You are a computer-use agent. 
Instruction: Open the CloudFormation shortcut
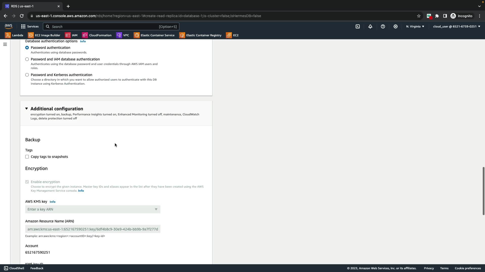pyautogui.click(x=97, y=35)
